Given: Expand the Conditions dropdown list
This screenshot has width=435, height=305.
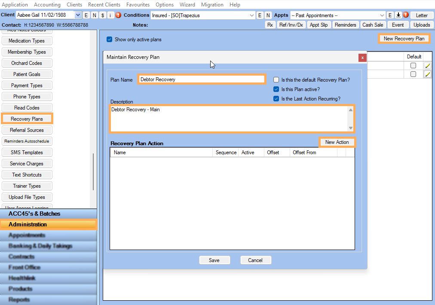Looking at the screenshot, I should 252,15.
